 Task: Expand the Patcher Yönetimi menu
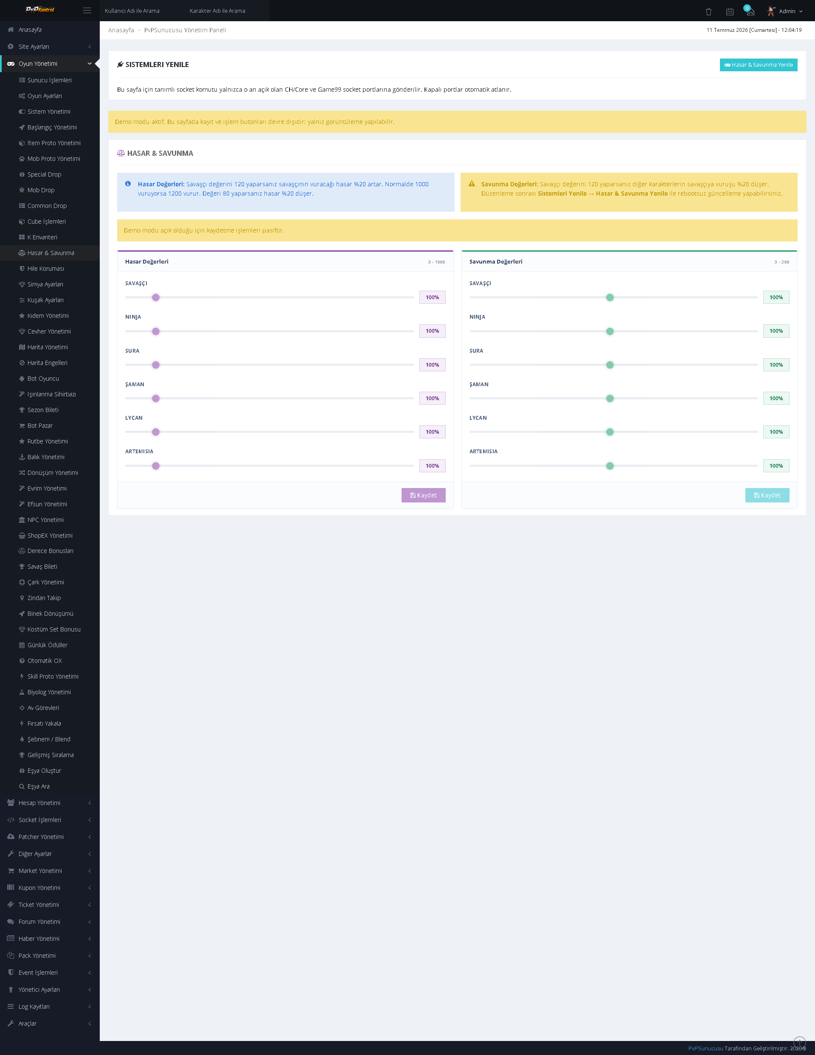pyautogui.click(x=50, y=836)
